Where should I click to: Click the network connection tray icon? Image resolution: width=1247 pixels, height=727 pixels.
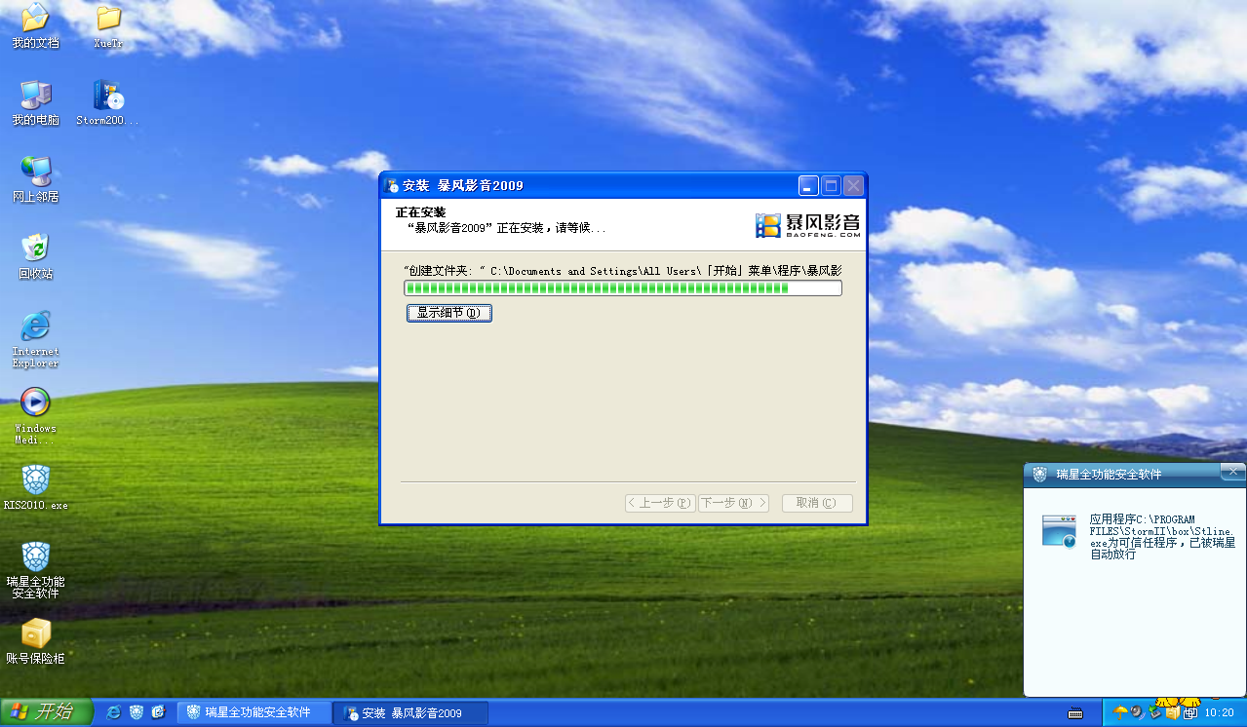pyautogui.click(x=1189, y=713)
